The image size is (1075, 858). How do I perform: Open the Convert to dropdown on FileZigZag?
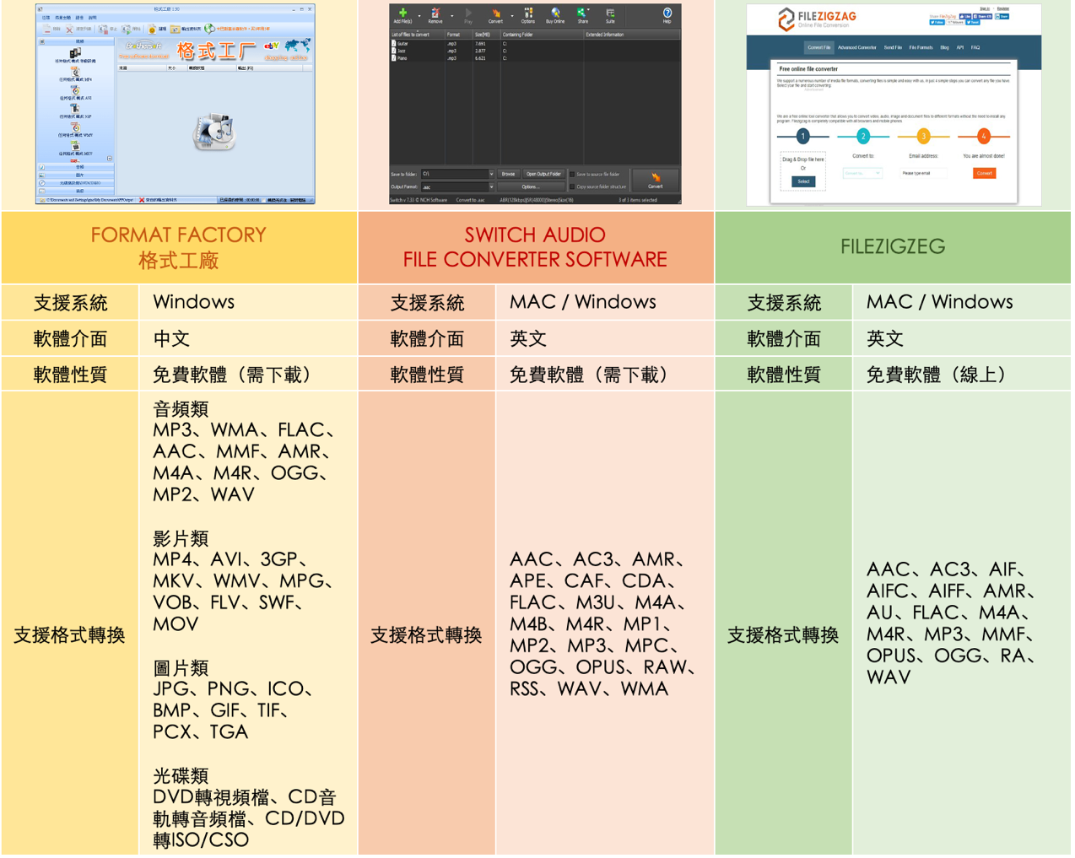[x=862, y=173]
